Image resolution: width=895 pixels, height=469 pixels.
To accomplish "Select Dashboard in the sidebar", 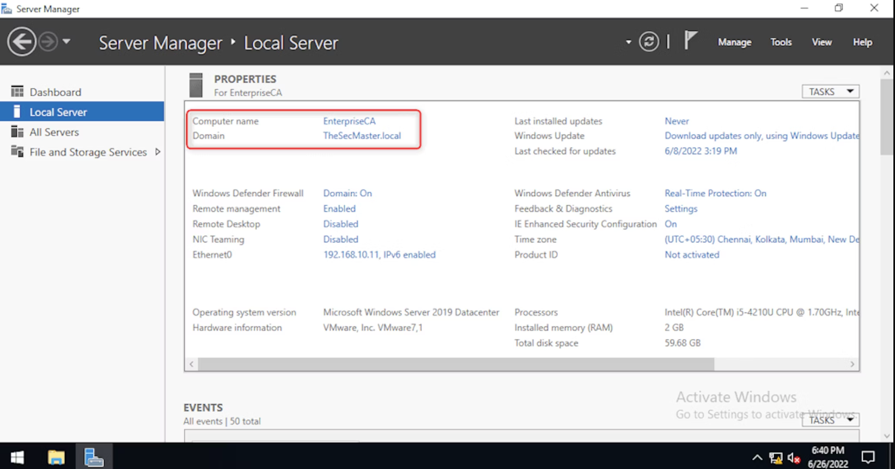I will tap(82, 92).
